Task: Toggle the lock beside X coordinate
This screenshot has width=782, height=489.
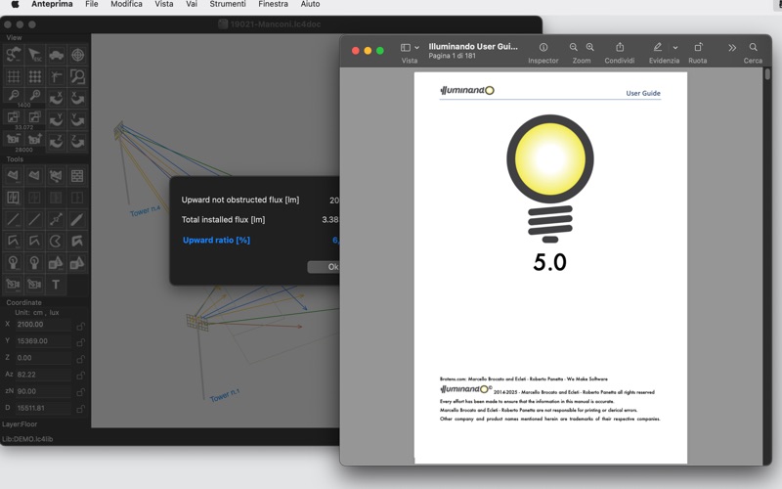Action: click(x=80, y=326)
